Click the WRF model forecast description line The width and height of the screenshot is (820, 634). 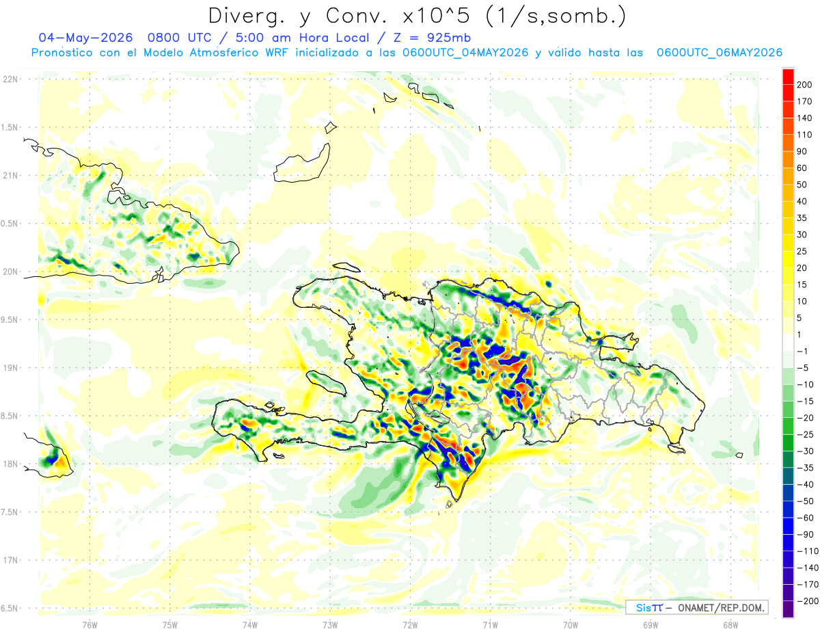click(407, 53)
